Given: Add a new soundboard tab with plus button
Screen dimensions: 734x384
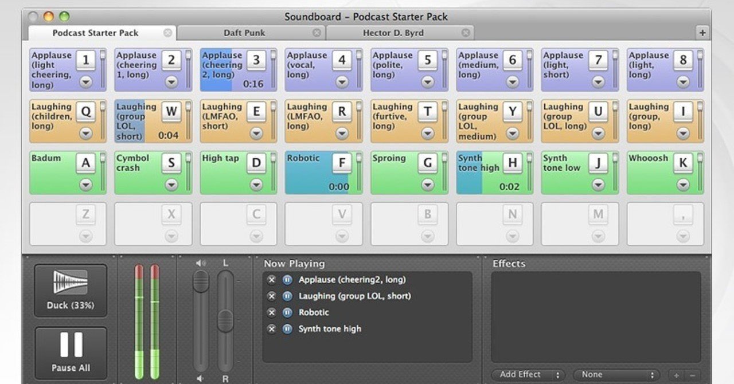Looking at the screenshot, I should click(x=702, y=33).
